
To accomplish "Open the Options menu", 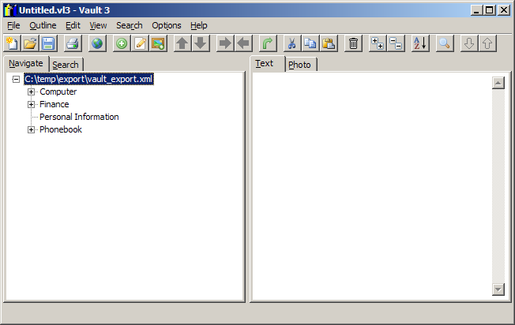I will [x=166, y=25].
